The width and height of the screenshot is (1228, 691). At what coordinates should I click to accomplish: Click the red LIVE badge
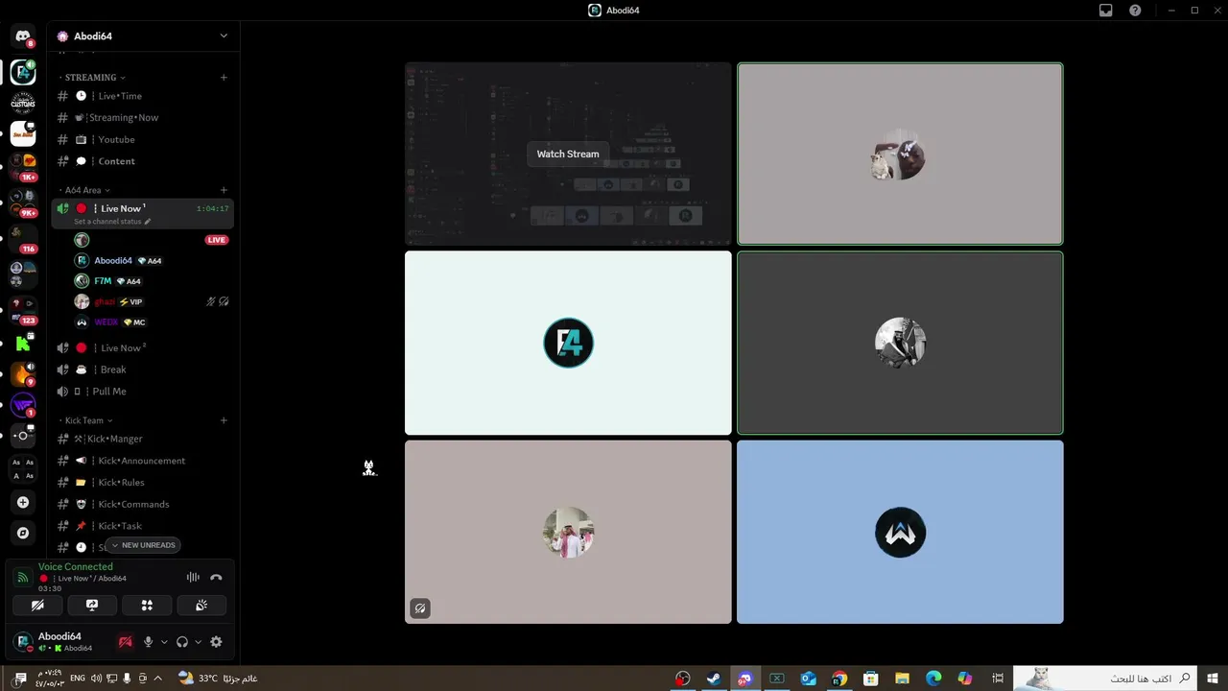217,240
